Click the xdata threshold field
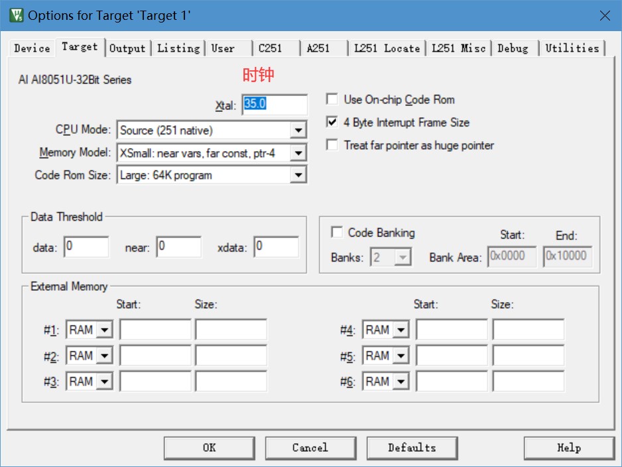Viewport: 622px width, 467px height. 277,247
